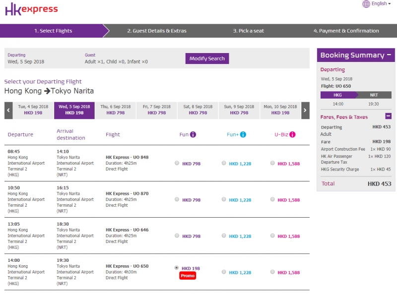Show U-Biz fare info icon
Viewport: 397px width, 295px height.
click(x=292, y=134)
